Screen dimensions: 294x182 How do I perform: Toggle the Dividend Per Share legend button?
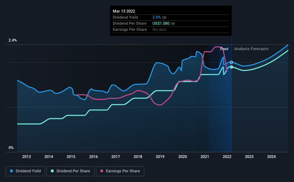coord(71,171)
